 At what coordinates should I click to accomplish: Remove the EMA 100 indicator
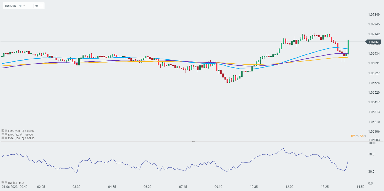(6, 138)
